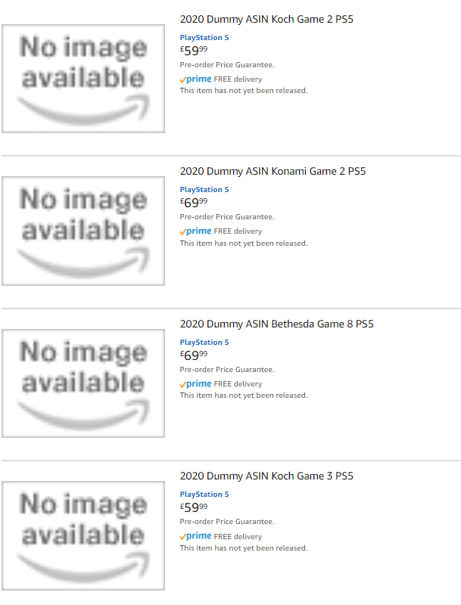Viewport: 461px width, 605px height.
Task: Click the £59.99 price of Koch Game 3
Action: click(194, 507)
